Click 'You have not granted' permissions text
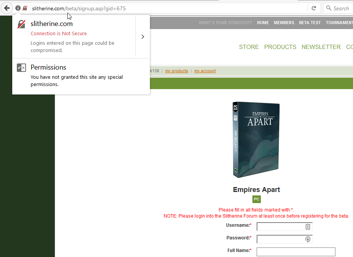This screenshot has height=257, width=353. [76, 81]
